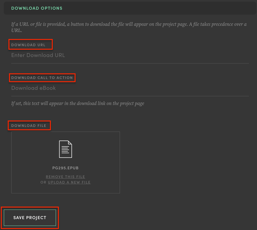Click the underline beneath the call-to-action field
257x230 pixels.
coord(130,96)
